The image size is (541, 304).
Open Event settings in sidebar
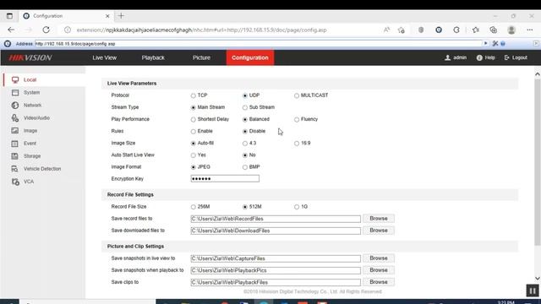30,144
